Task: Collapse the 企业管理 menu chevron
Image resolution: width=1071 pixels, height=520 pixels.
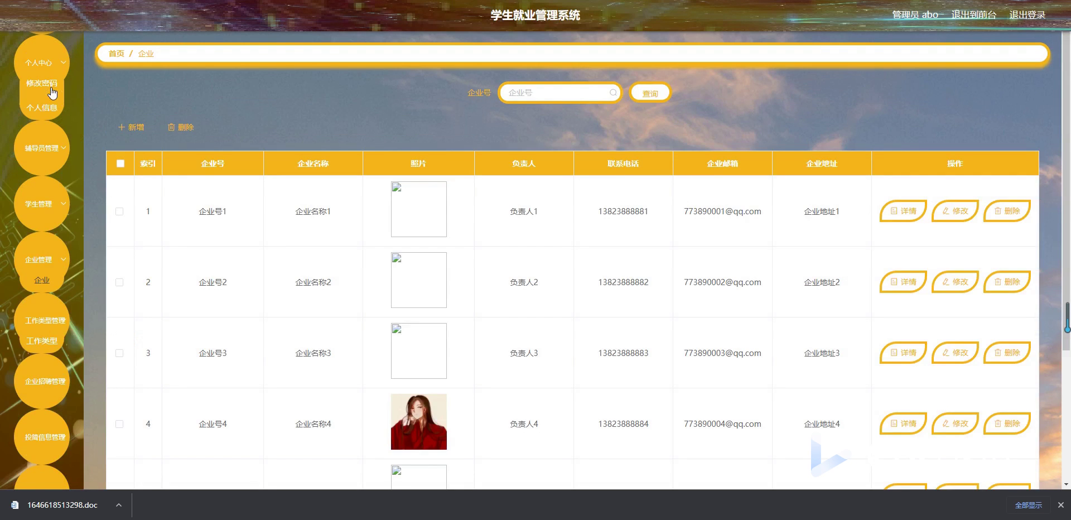Action: coord(63,259)
